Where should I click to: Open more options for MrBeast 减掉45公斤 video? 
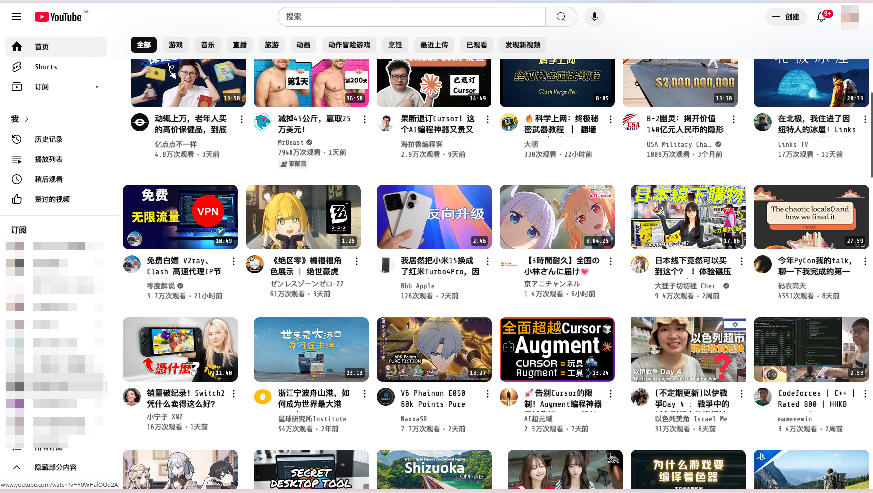(365, 119)
